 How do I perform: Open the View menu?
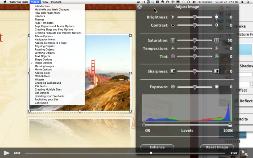coord(45,2)
